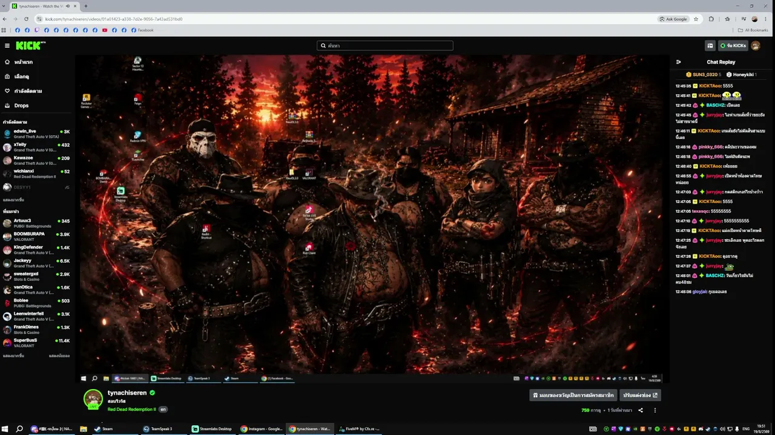Screen dimensions: 775x435
Task: Open Leenwinterfell recommended channel
Action: point(36,316)
